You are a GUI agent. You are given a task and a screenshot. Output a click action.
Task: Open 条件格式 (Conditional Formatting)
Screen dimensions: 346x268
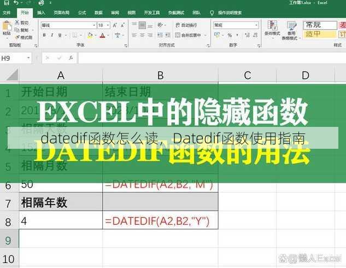click(x=272, y=28)
